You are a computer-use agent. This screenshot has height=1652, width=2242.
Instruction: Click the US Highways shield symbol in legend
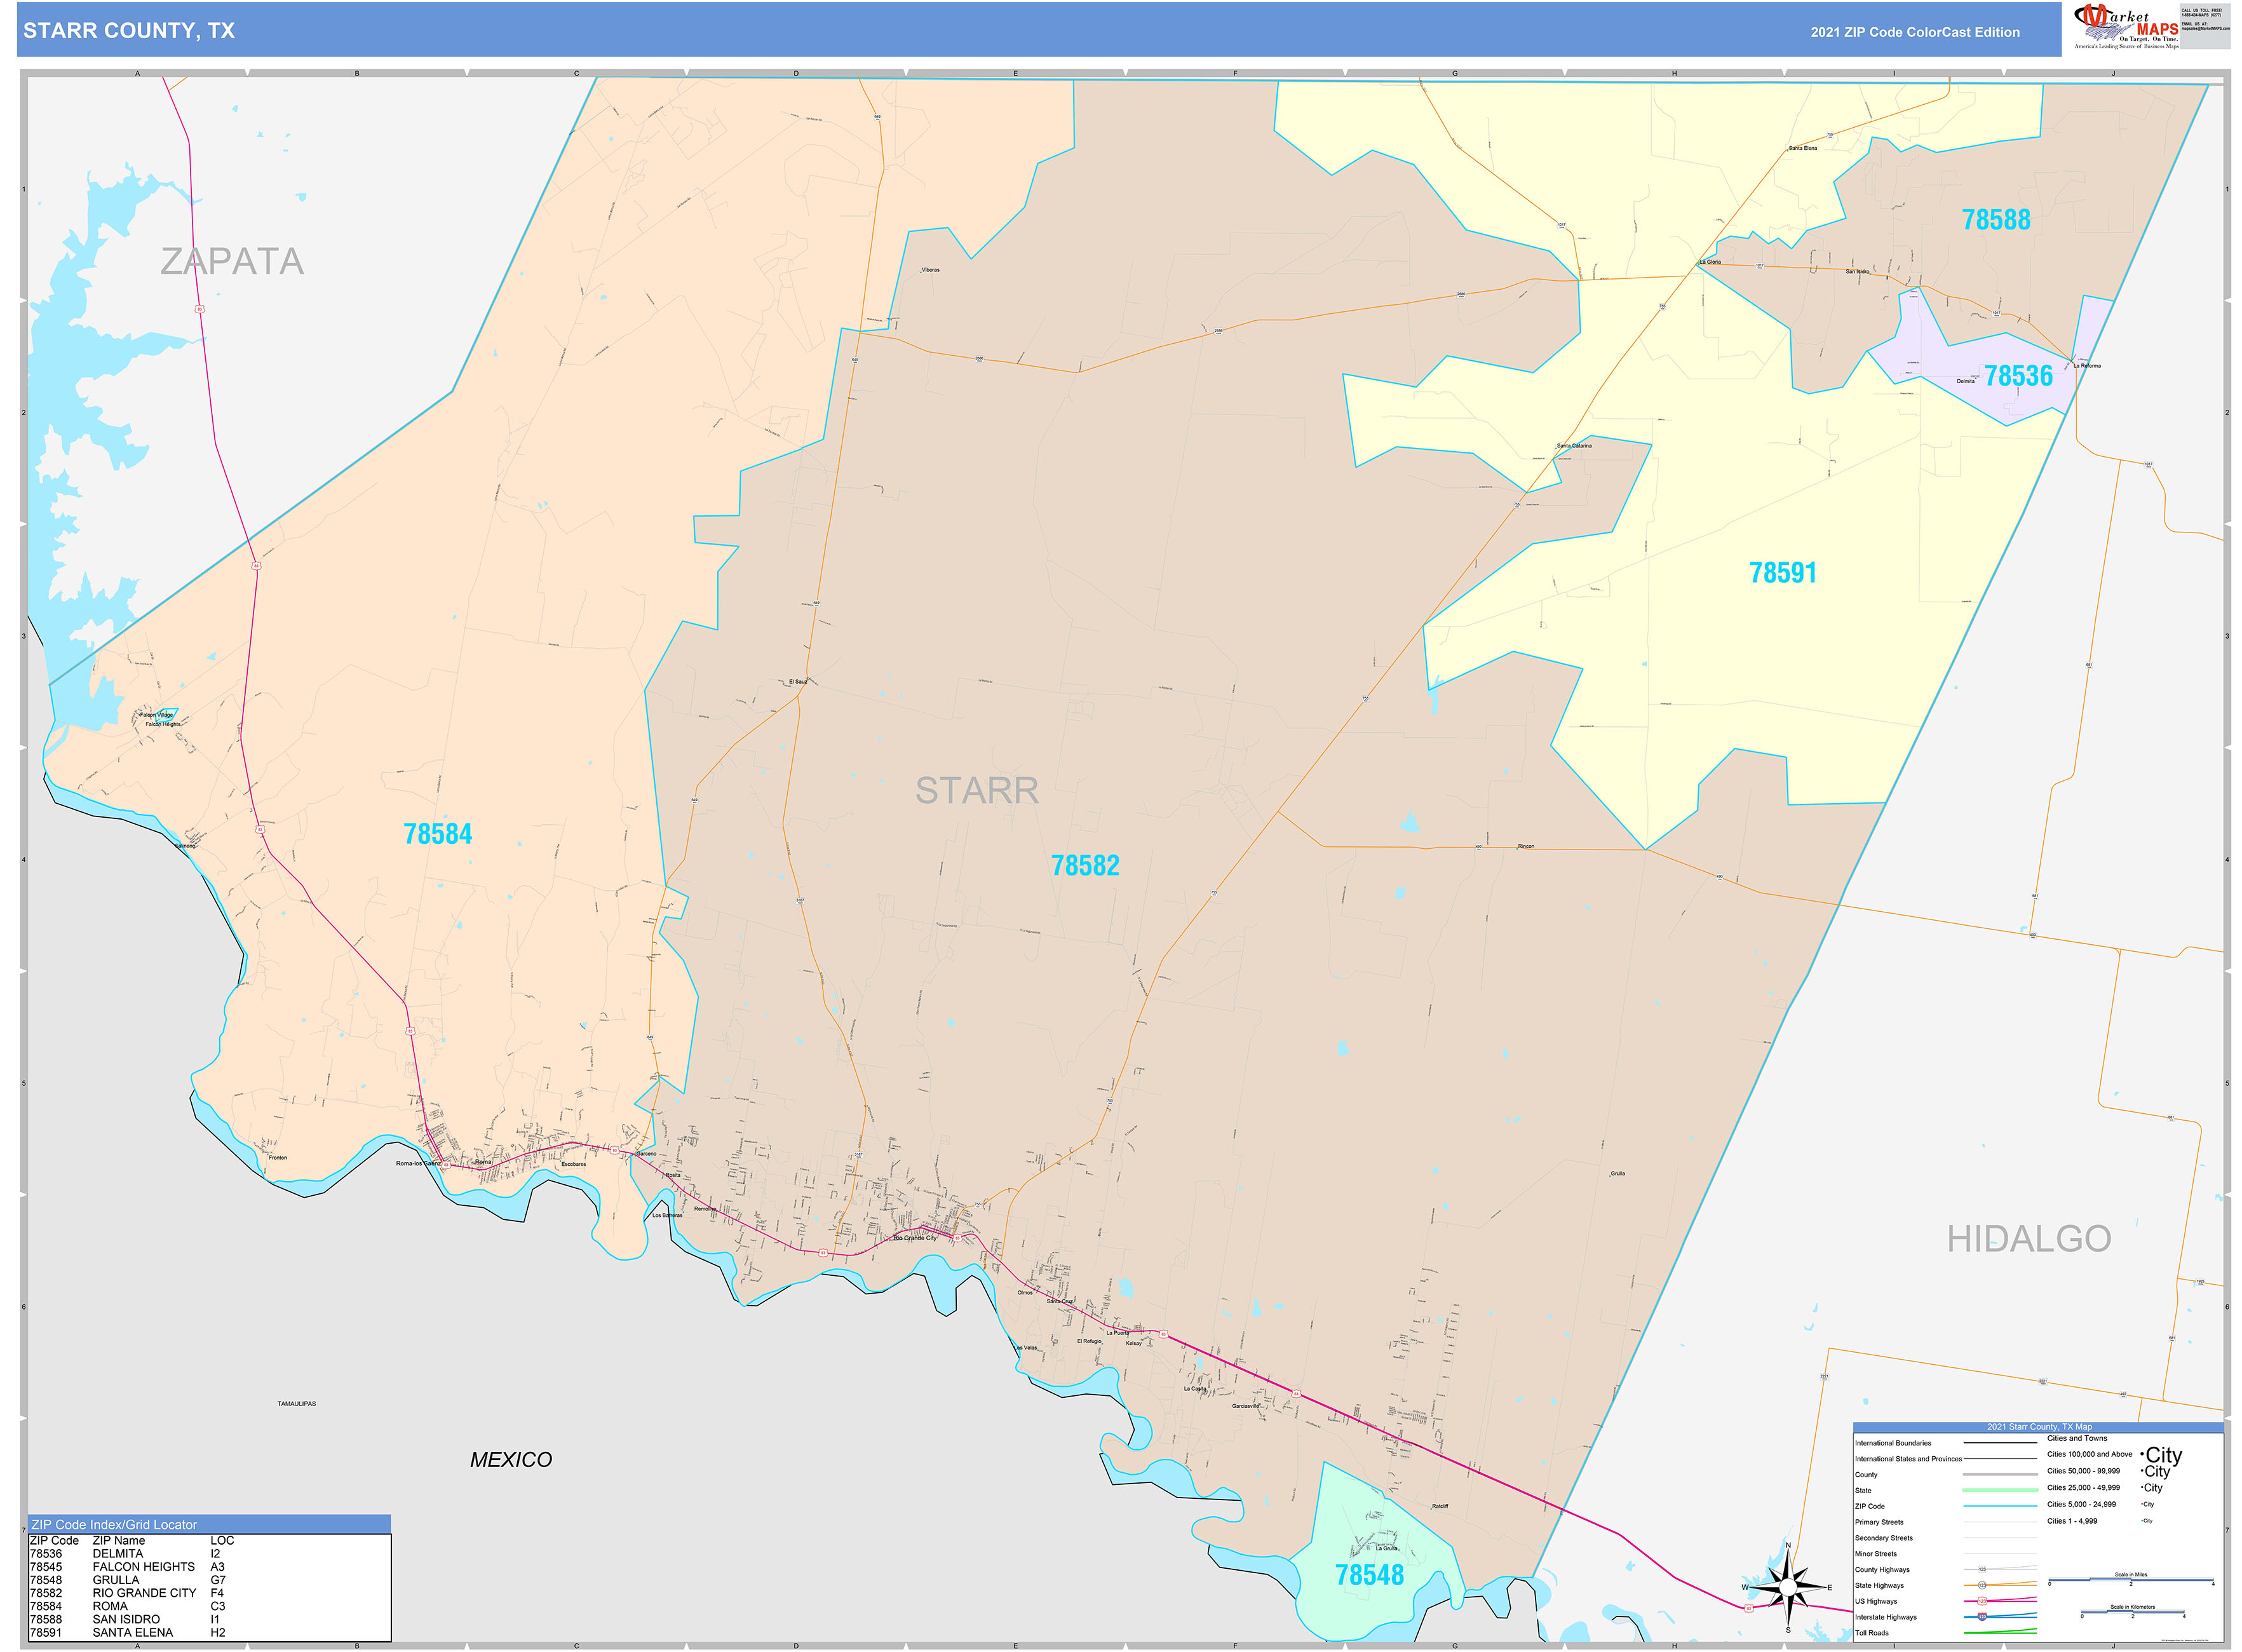1982,1601
